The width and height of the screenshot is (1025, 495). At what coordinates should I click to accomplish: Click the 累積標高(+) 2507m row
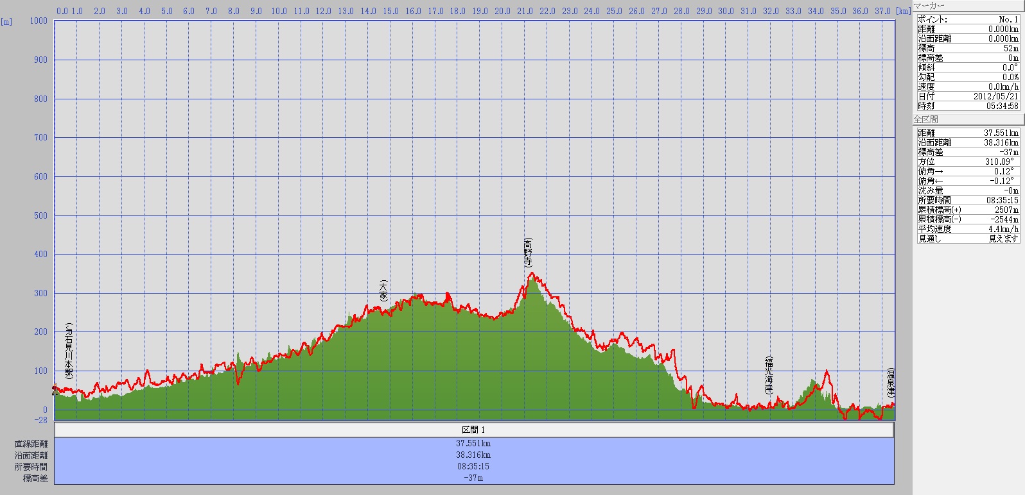[968, 210]
